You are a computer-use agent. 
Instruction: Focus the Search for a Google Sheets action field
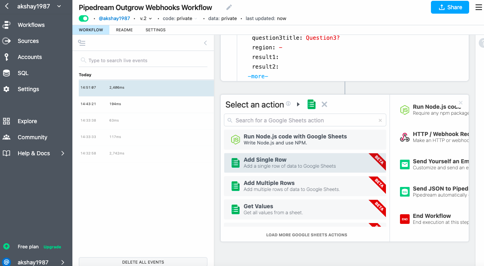305,120
